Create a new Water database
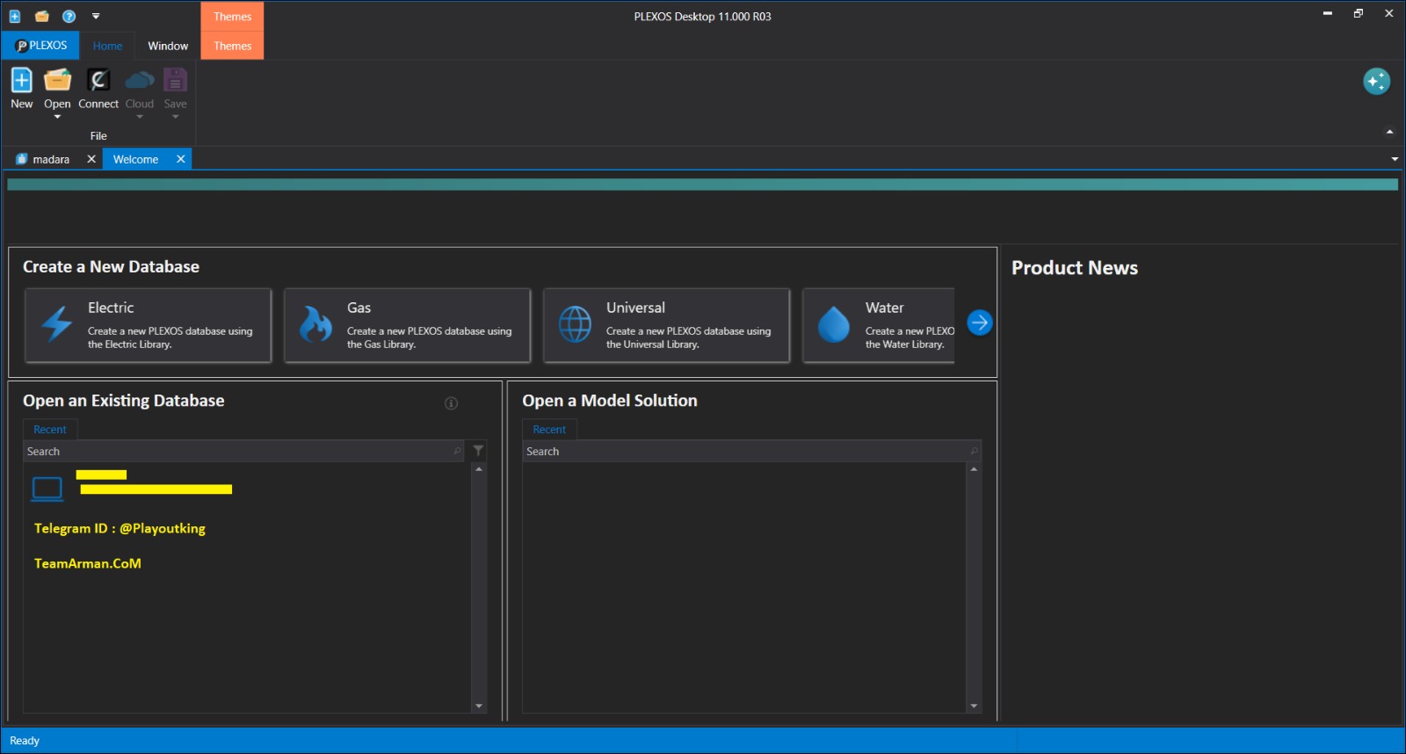1406x754 pixels. [878, 325]
